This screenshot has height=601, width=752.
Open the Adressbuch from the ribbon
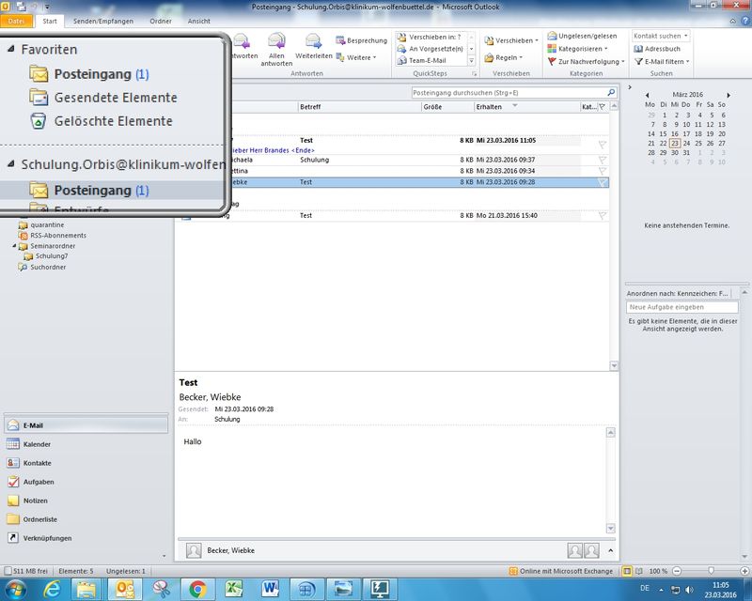(x=662, y=49)
